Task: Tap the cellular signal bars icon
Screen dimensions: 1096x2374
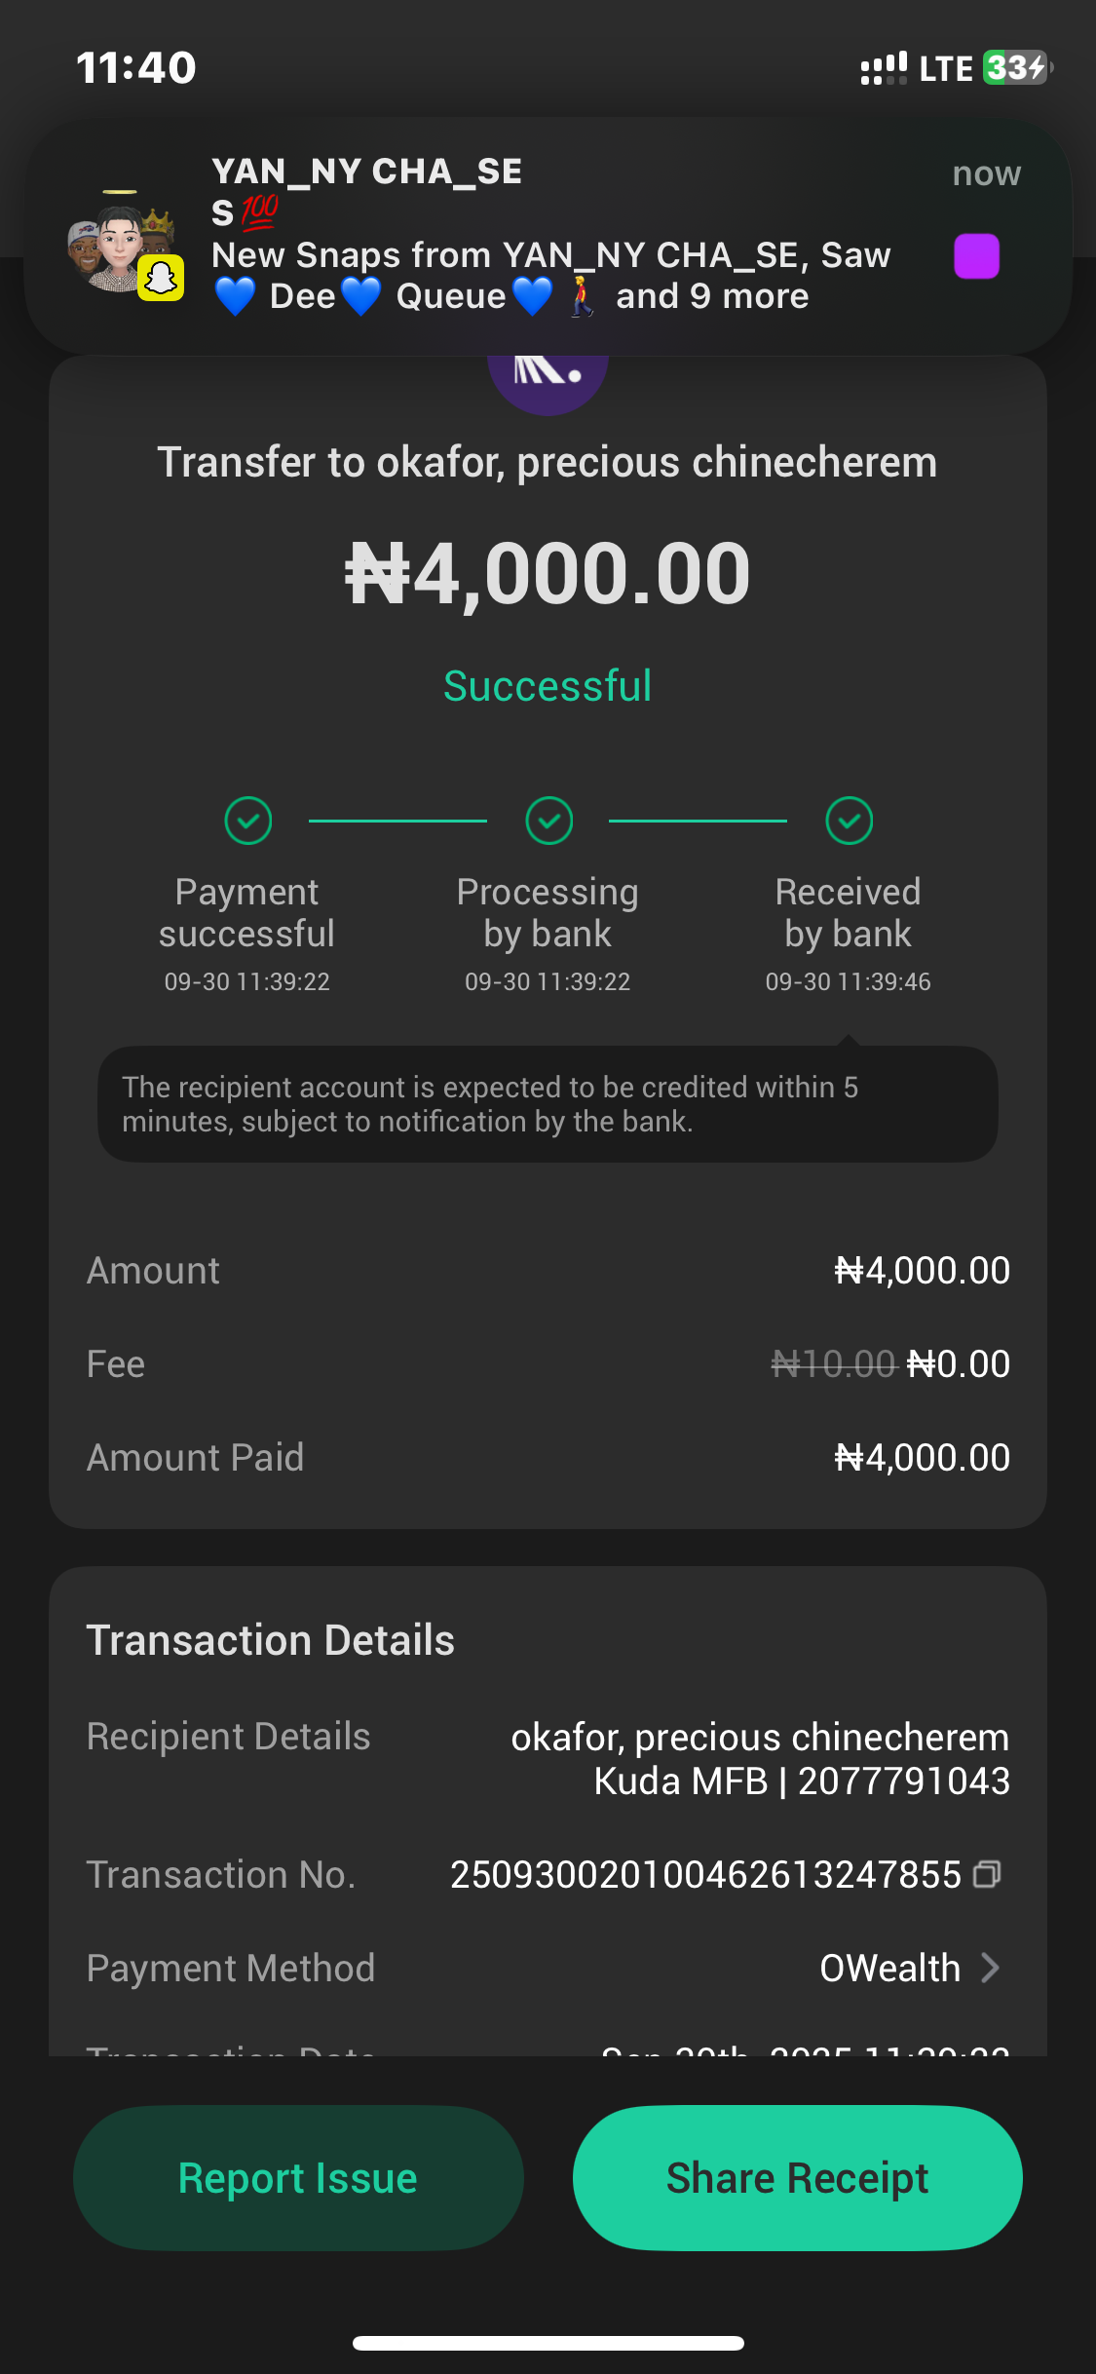Action: pos(883,68)
